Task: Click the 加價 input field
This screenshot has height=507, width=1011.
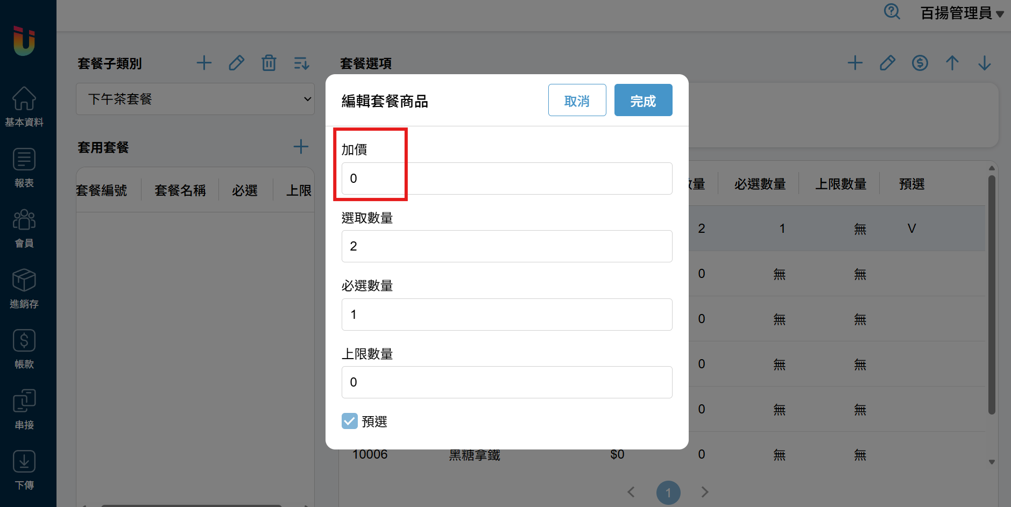Action: tap(506, 178)
